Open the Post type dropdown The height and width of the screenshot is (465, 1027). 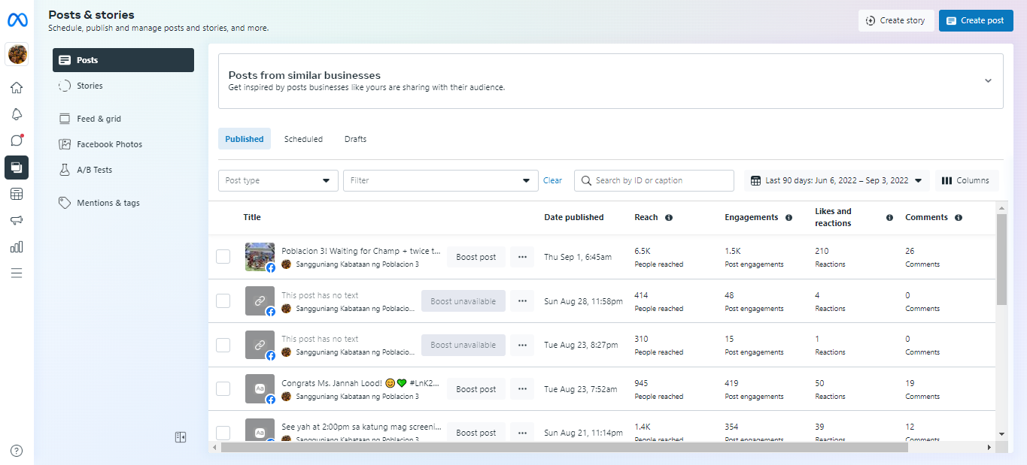[x=278, y=180]
